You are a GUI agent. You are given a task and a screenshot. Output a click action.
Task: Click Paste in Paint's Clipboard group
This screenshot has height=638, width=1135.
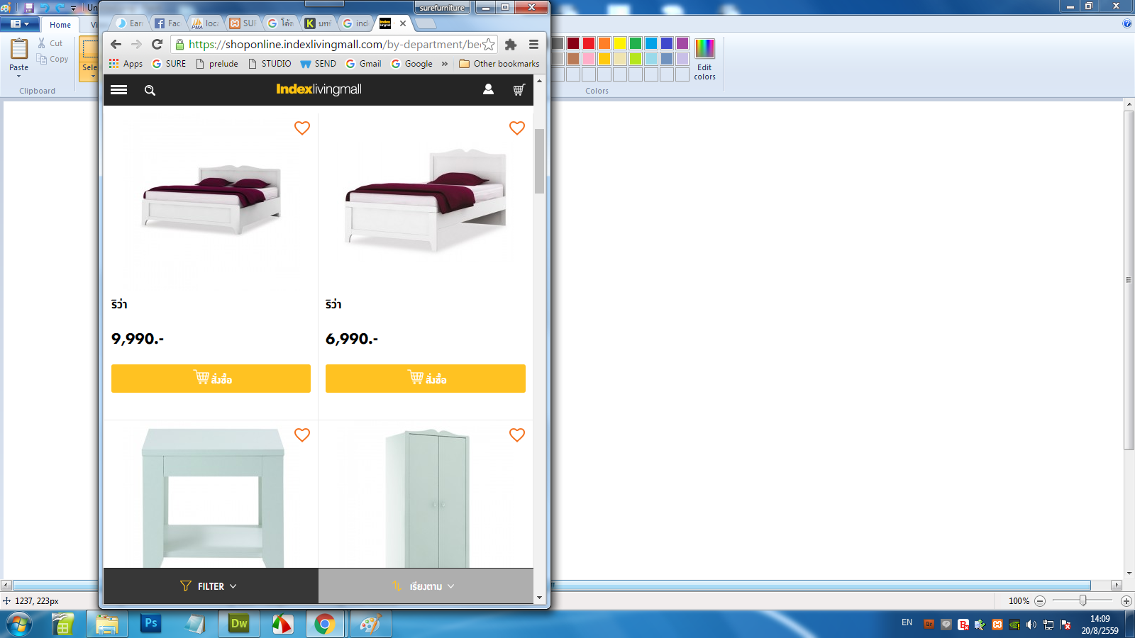19,57
